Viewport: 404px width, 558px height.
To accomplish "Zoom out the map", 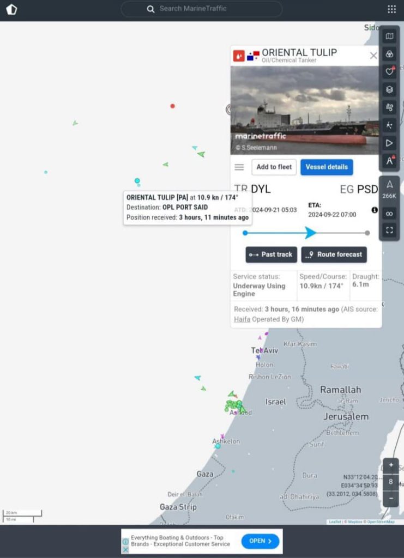I will (x=391, y=498).
